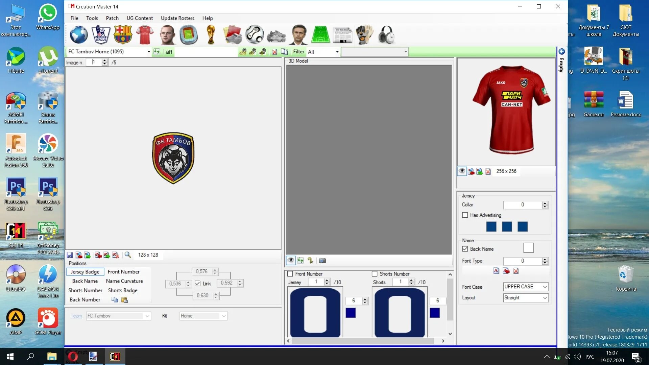This screenshot has width=649, height=365.
Task: Save badge image with floppy disk icon
Action: (70, 255)
